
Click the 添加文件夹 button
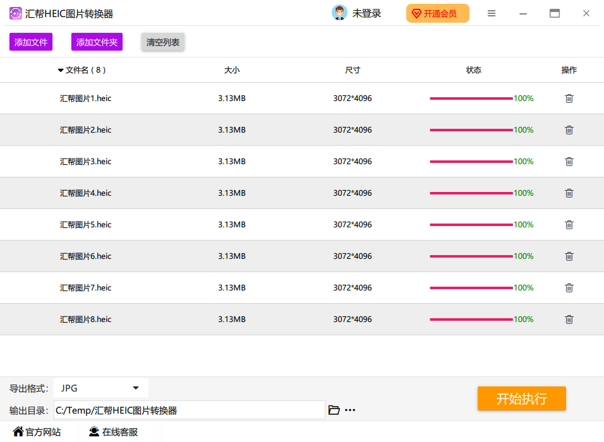97,42
